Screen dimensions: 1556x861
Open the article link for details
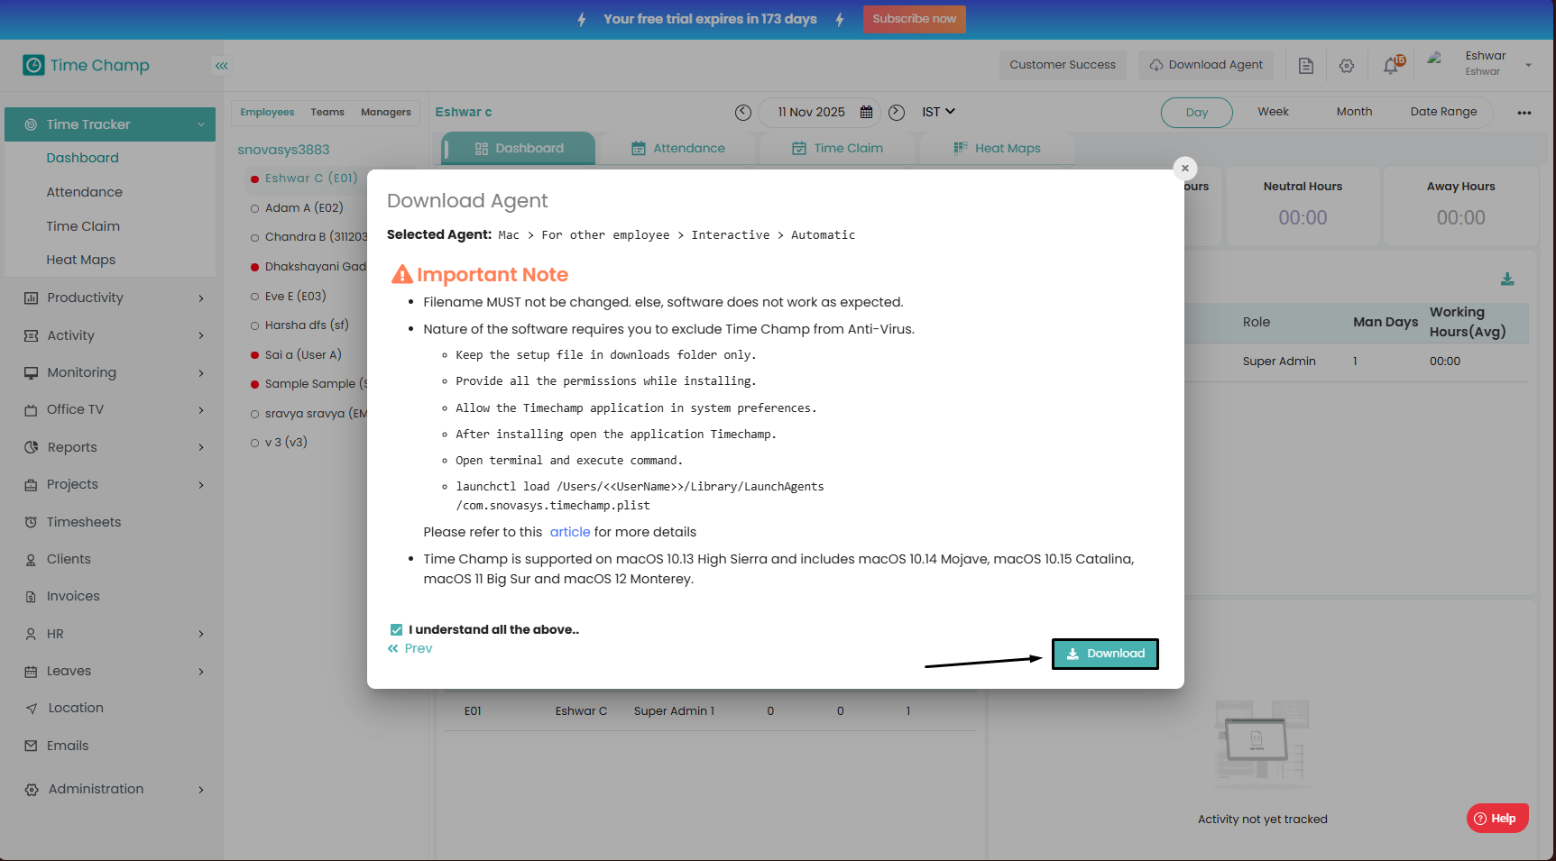point(570,532)
